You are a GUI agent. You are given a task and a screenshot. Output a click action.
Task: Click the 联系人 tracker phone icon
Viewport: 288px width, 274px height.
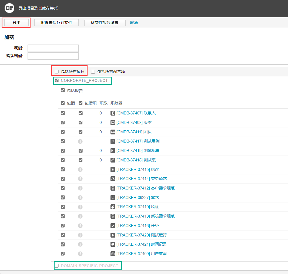113,113
